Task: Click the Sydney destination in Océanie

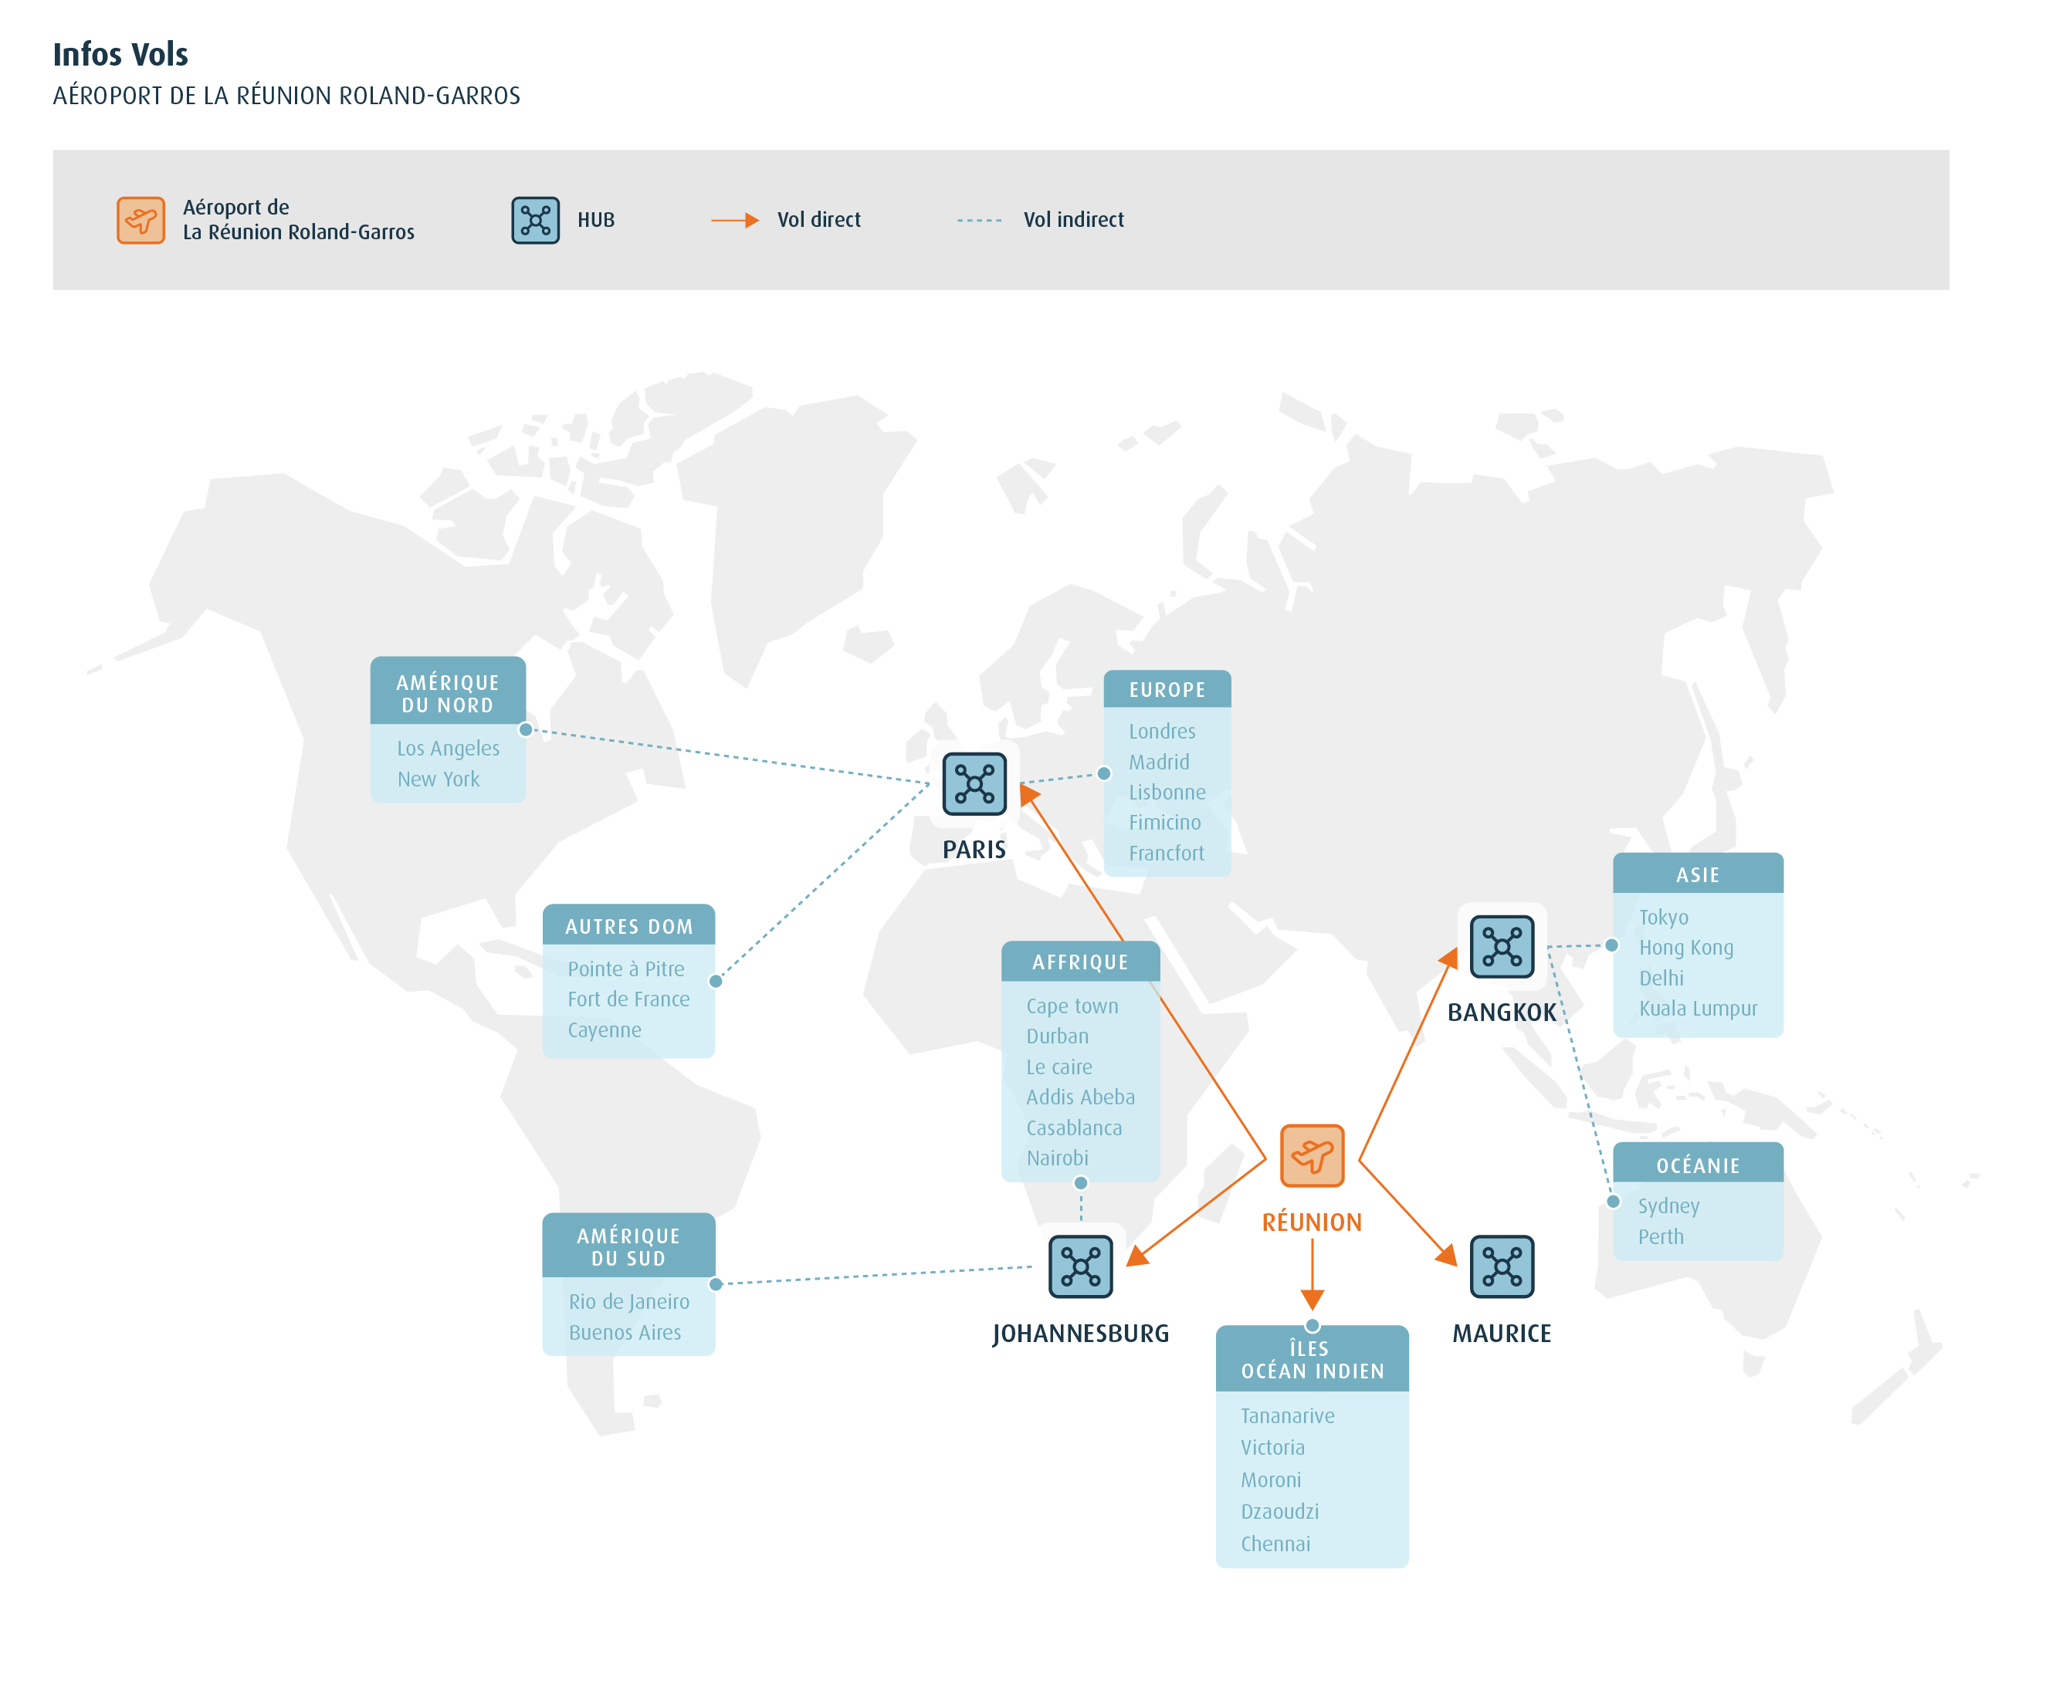Action: (x=1668, y=1206)
